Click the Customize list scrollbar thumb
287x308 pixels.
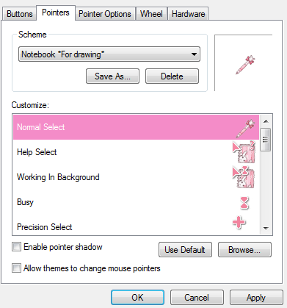(266, 140)
